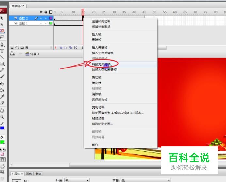The image size is (226, 182).
Task: Click purple outline color of 图层 2
Action: point(51,18)
